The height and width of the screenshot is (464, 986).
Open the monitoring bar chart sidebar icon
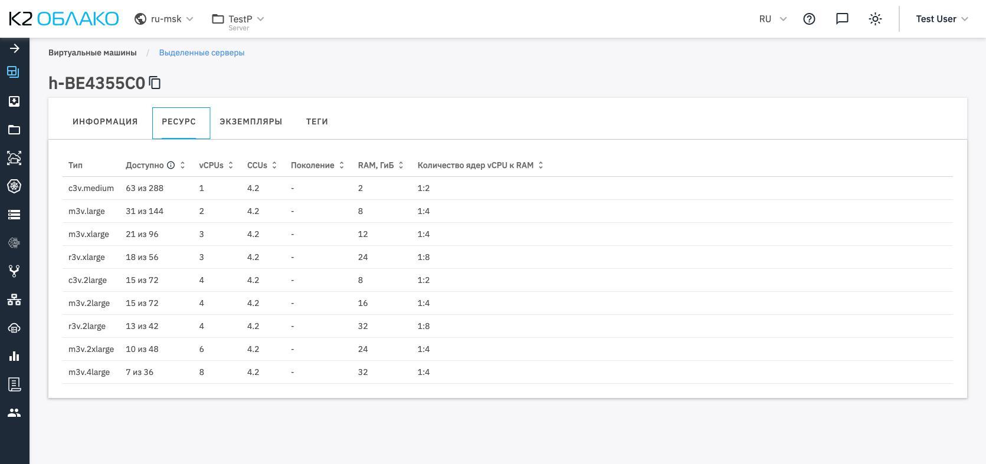[x=14, y=356]
